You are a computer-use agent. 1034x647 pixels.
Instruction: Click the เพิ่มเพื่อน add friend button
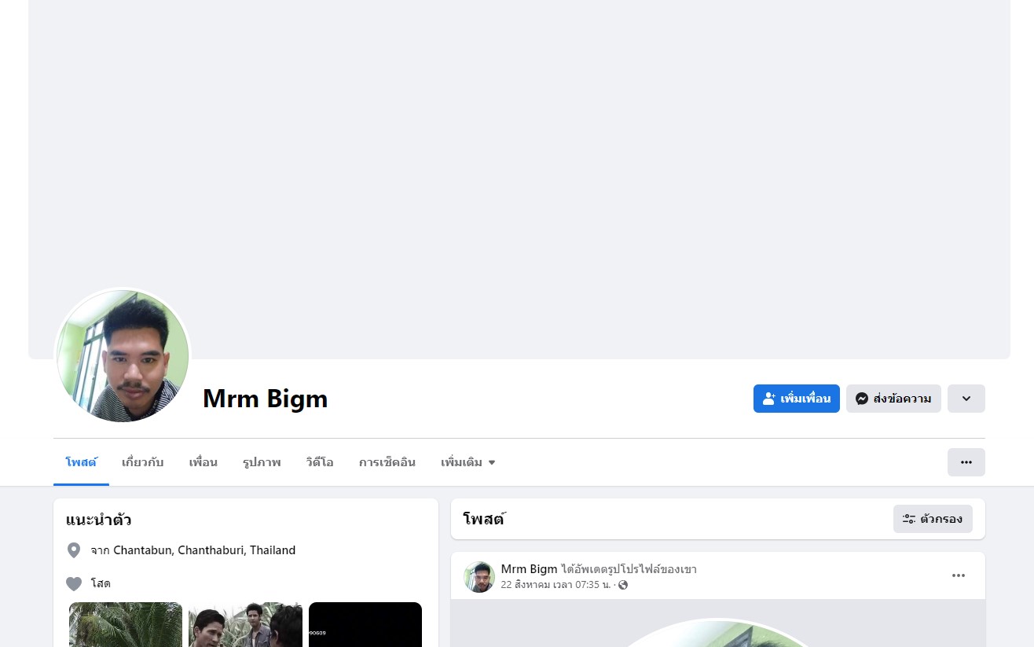(796, 399)
